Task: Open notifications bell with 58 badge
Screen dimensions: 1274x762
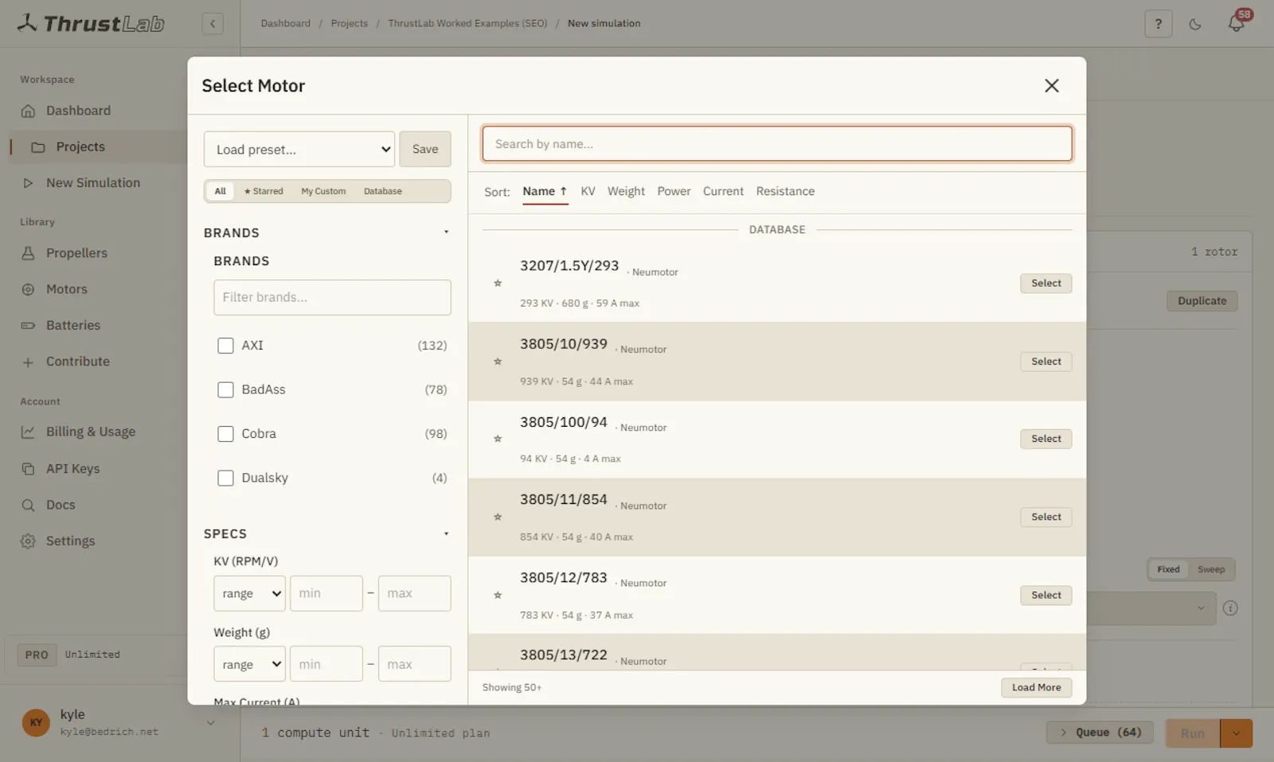Action: pyautogui.click(x=1237, y=23)
